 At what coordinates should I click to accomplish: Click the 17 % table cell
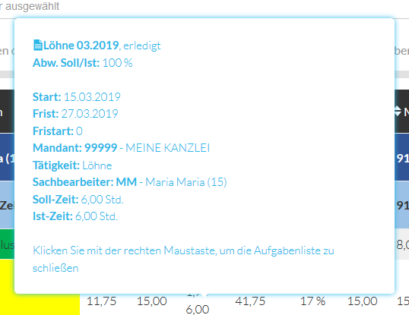click(312, 301)
